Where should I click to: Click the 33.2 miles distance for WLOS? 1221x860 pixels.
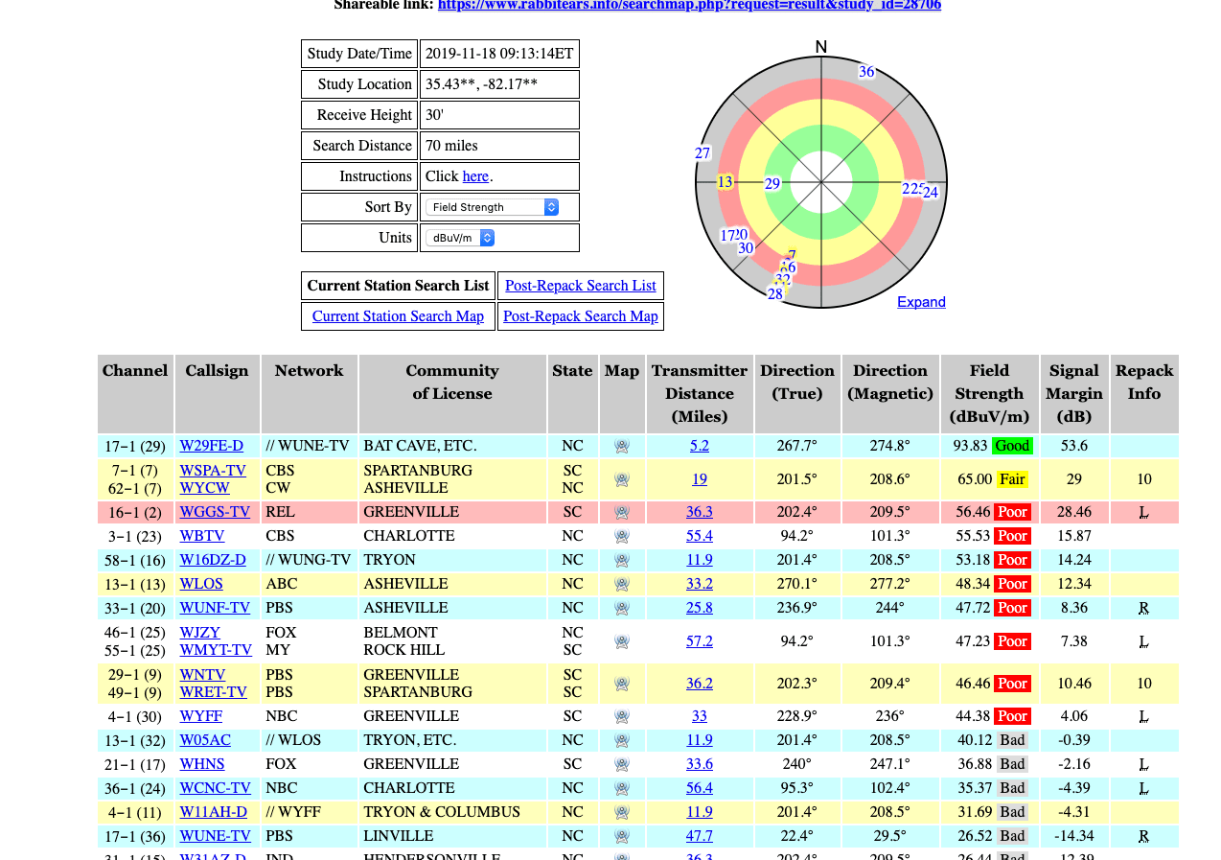700,584
